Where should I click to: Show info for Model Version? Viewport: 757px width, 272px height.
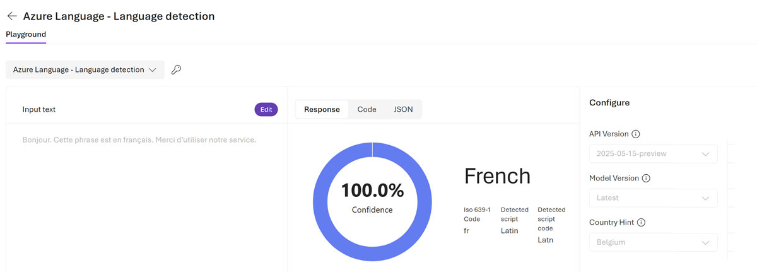[x=646, y=178]
